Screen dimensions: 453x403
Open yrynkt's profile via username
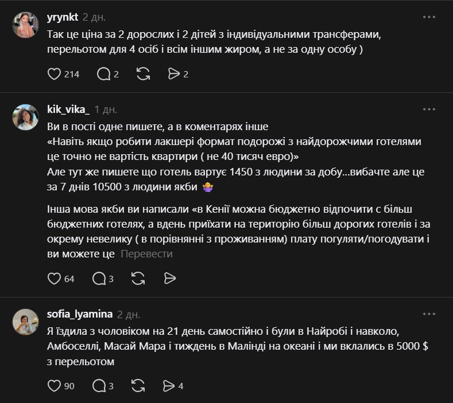point(62,17)
